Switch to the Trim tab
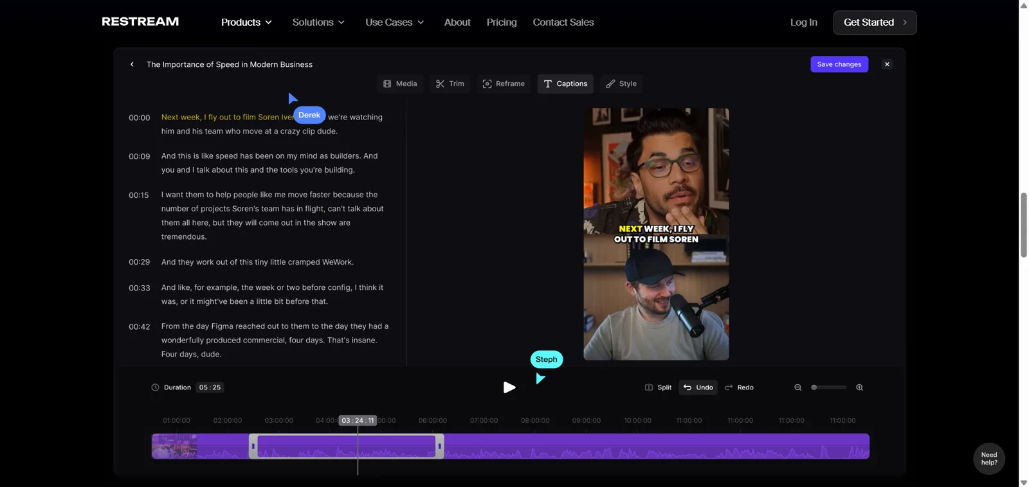1029x487 pixels. pos(450,84)
